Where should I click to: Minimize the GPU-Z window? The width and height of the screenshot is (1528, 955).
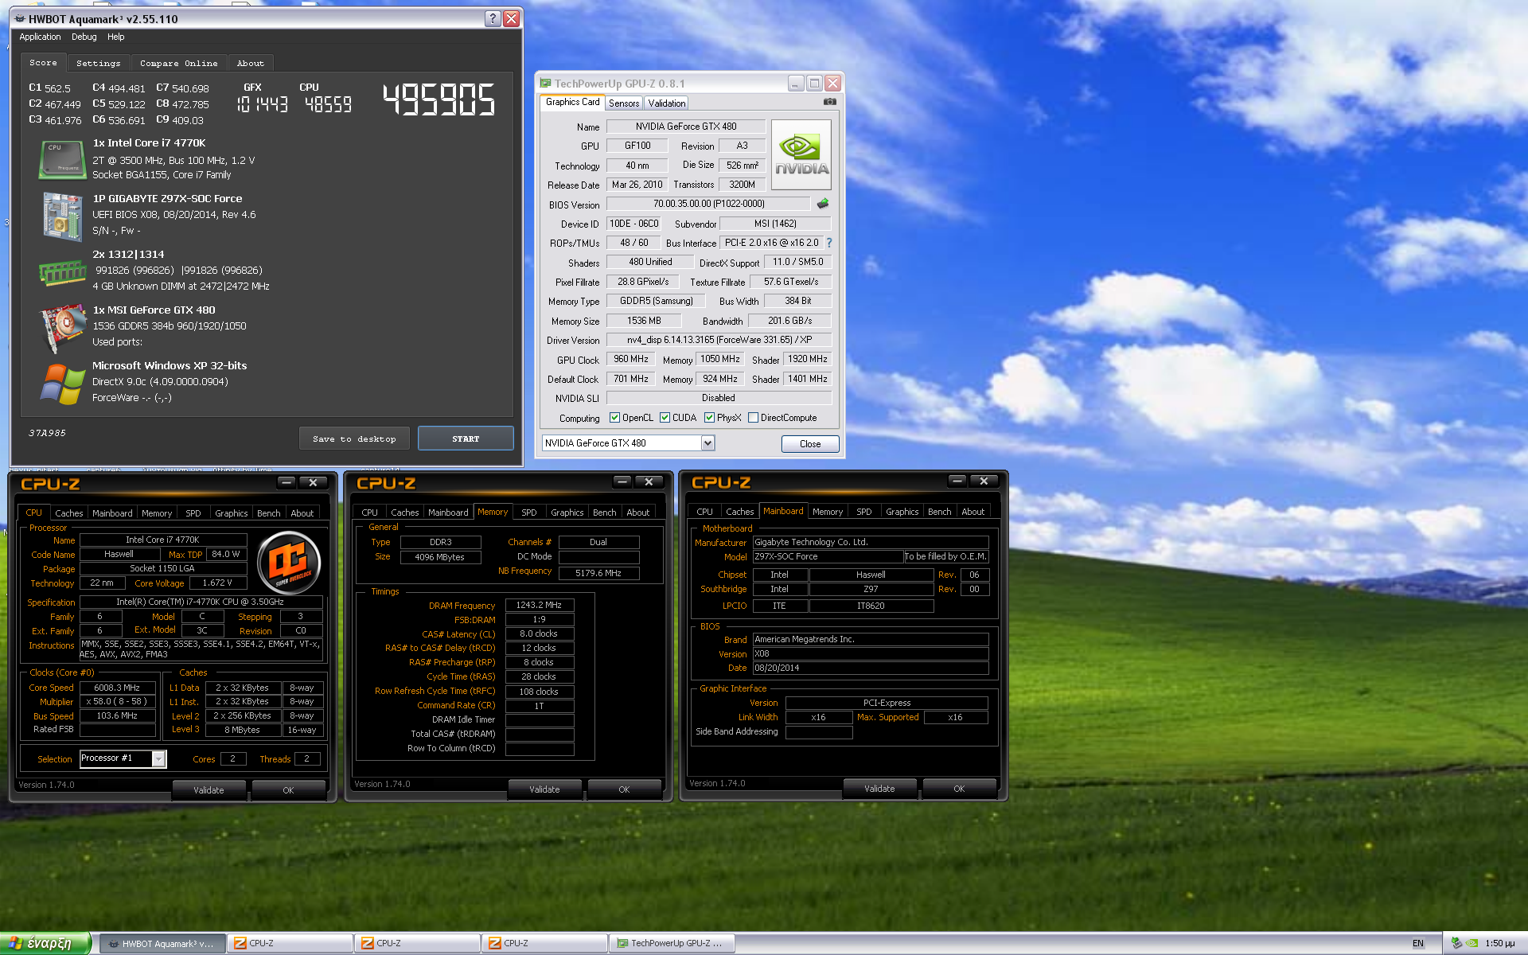[796, 83]
